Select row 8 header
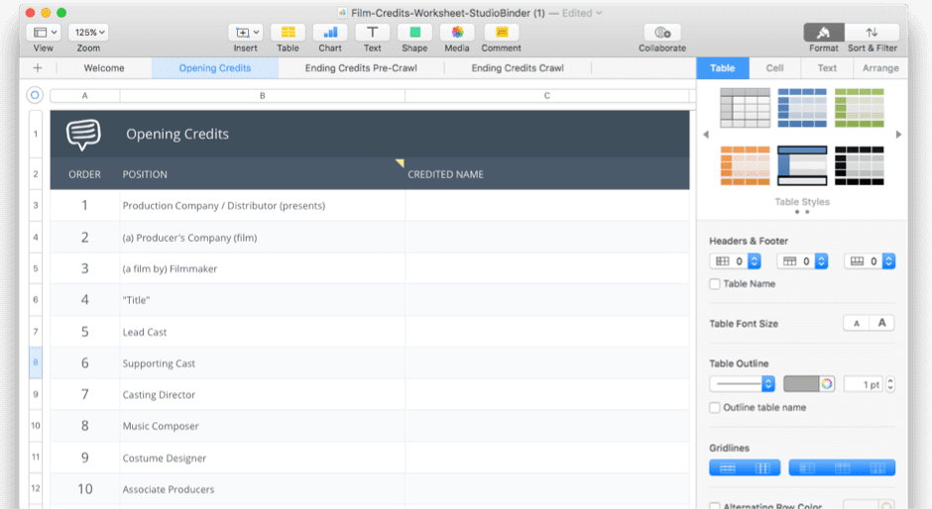Image resolution: width=932 pixels, height=509 pixels. tap(36, 362)
